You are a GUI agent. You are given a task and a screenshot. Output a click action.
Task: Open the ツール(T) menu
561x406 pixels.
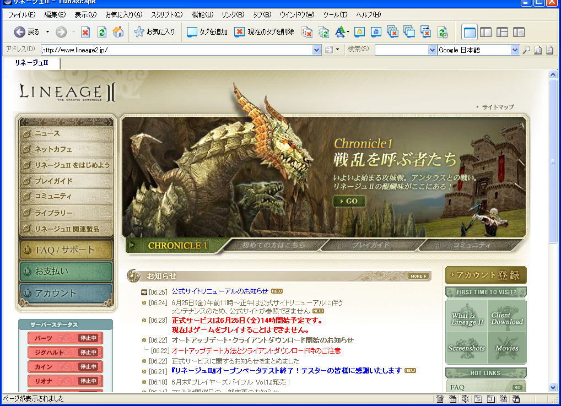[x=335, y=14]
